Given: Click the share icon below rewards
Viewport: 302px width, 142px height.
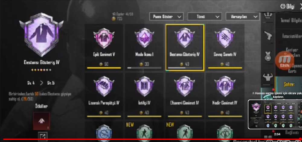Looking at the screenshot, I should coord(43,136).
